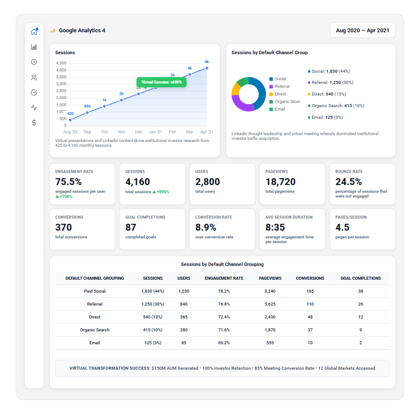420x420 pixels.
Task: Open the activity pulse sidebar icon
Action: point(34,108)
